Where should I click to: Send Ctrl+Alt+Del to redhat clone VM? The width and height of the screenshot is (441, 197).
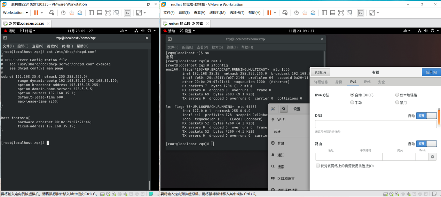(285, 13)
